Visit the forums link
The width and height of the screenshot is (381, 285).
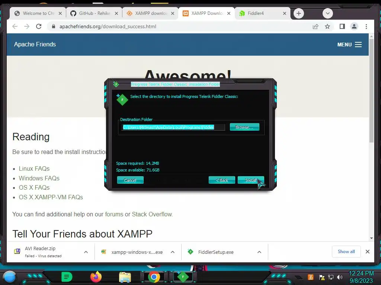(114, 214)
